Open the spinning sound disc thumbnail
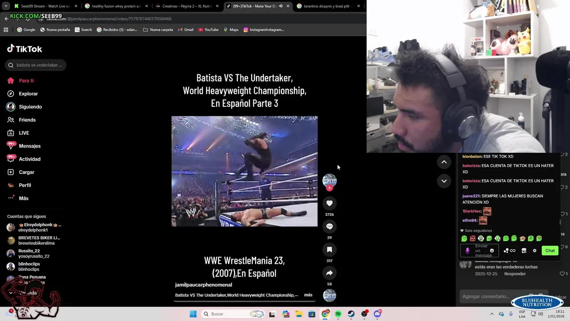This screenshot has height=321, width=570. pyautogui.click(x=330, y=296)
